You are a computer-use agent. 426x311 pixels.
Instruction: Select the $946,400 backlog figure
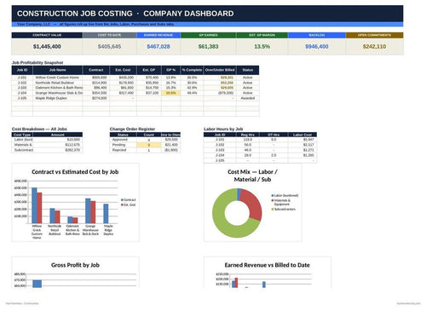[317, 47]
